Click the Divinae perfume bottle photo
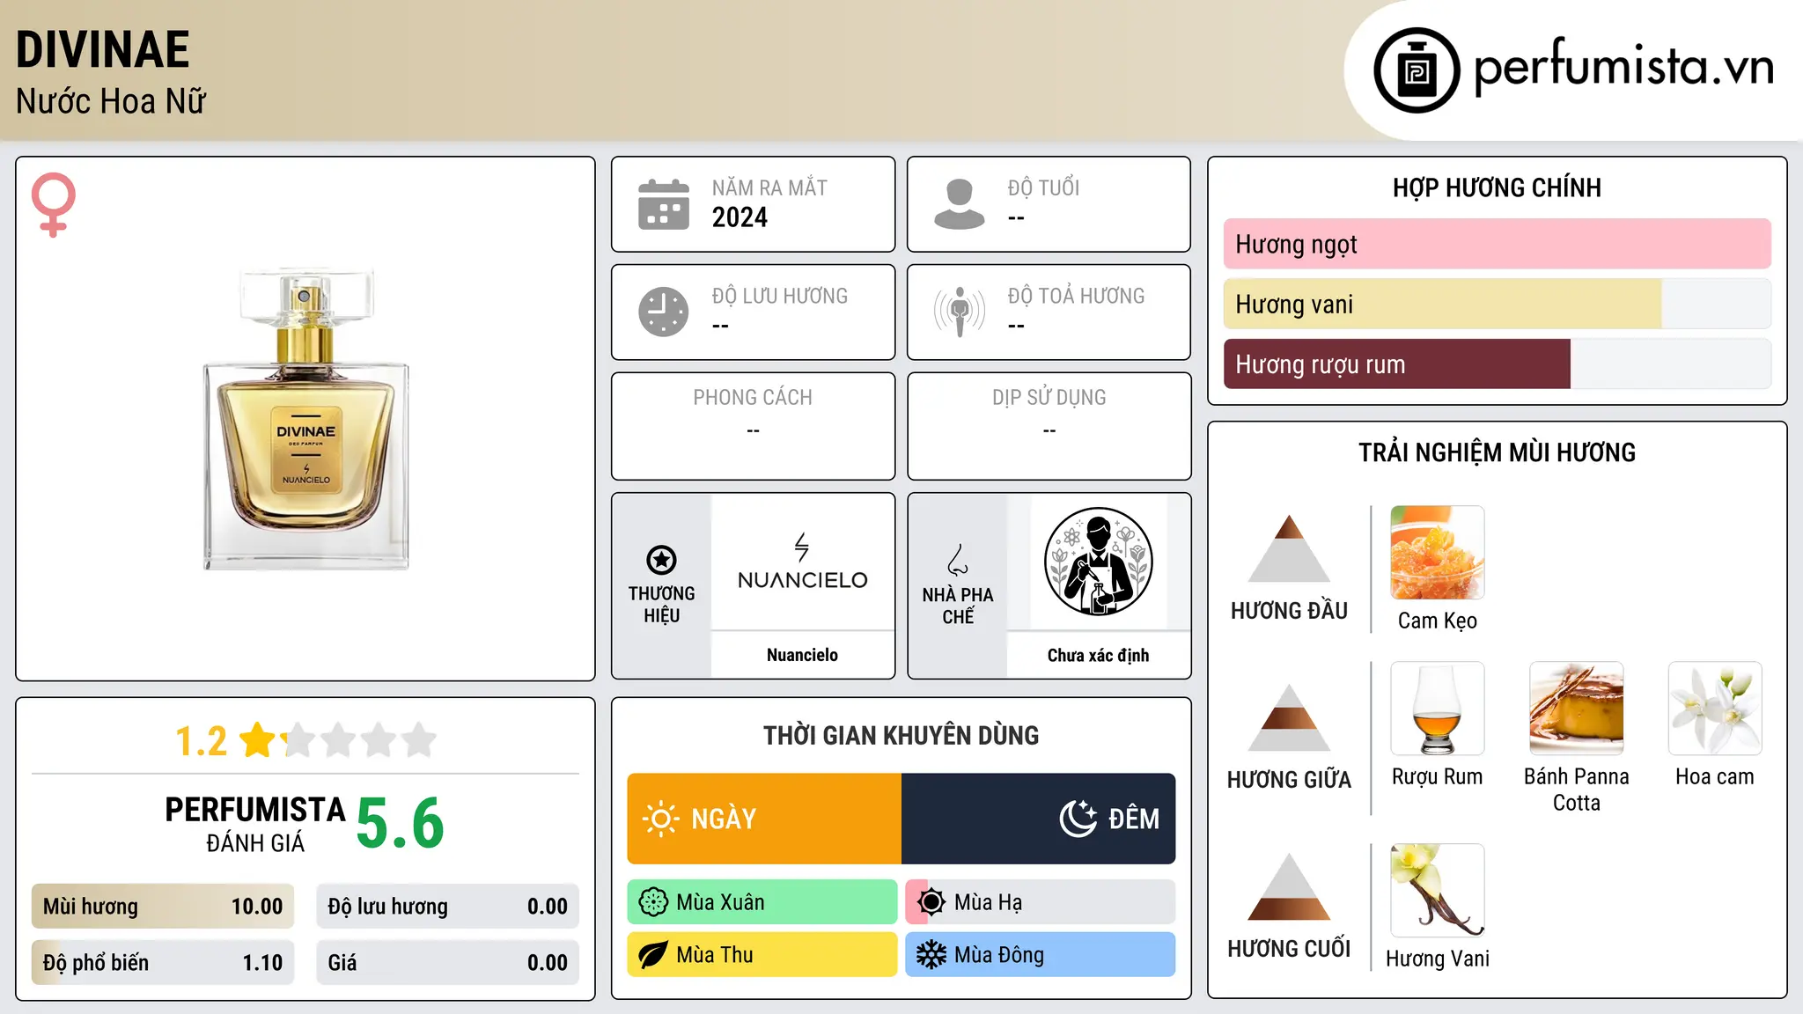1803x1014 pixels. tap(306, 419)
